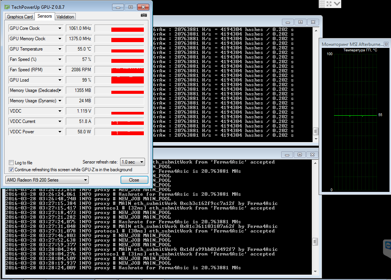Click the TeamViewer panel icon at right edge
The height and width of the screenshot is (280, 391).
click(388, 246)
